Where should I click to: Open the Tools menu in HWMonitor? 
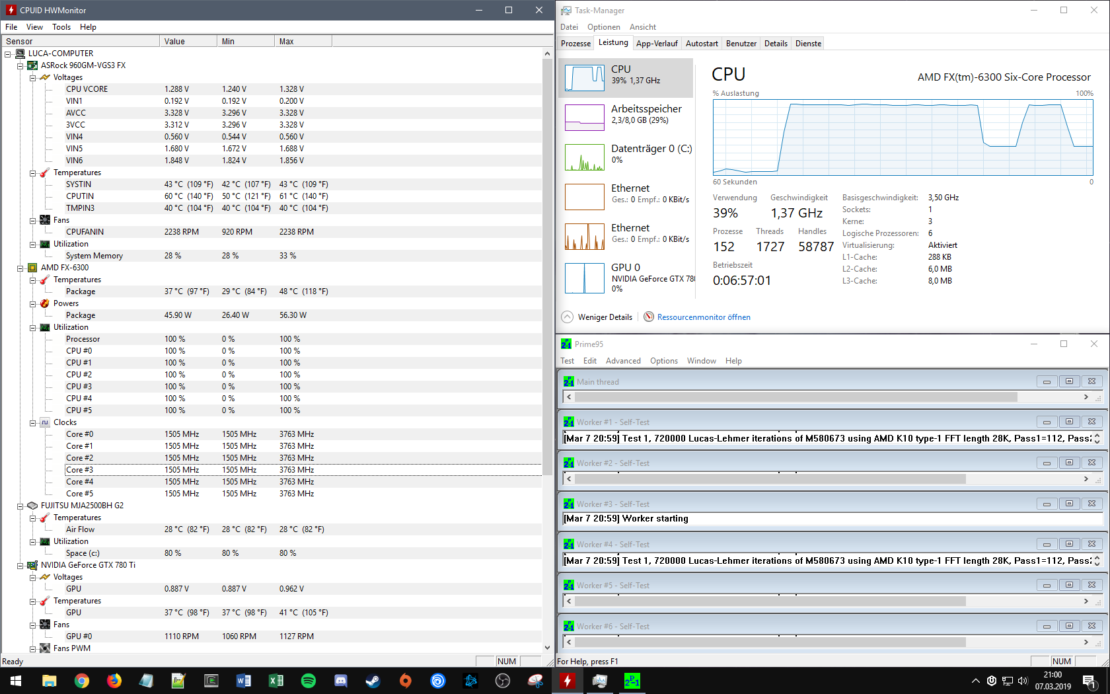pos(61,27)
